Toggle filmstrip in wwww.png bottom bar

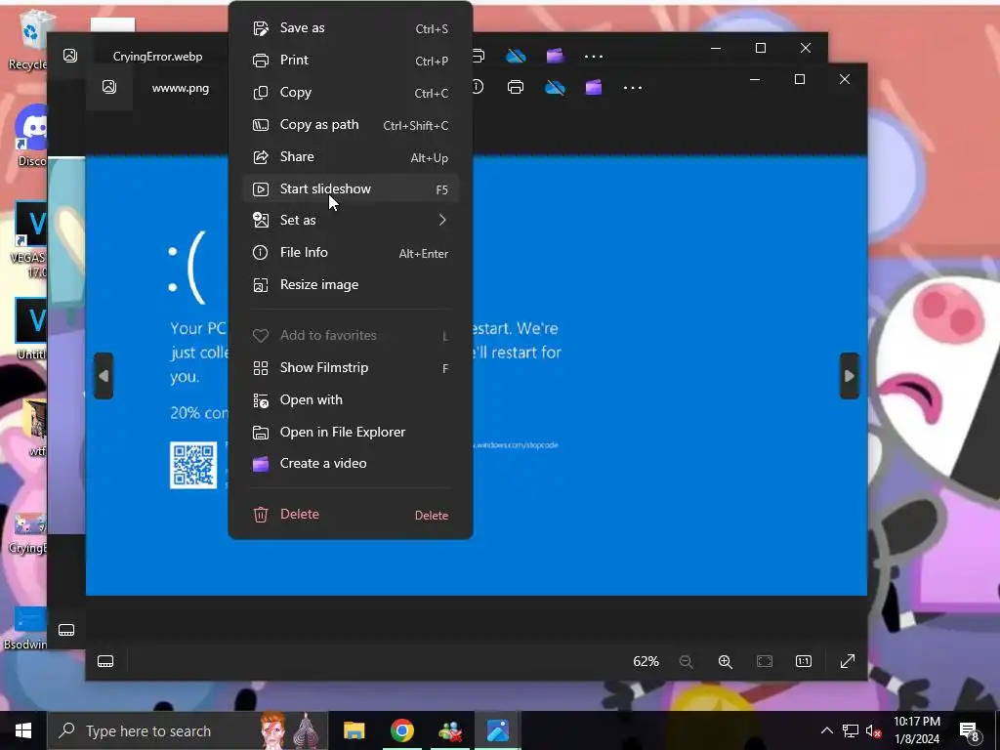(105, 661)
